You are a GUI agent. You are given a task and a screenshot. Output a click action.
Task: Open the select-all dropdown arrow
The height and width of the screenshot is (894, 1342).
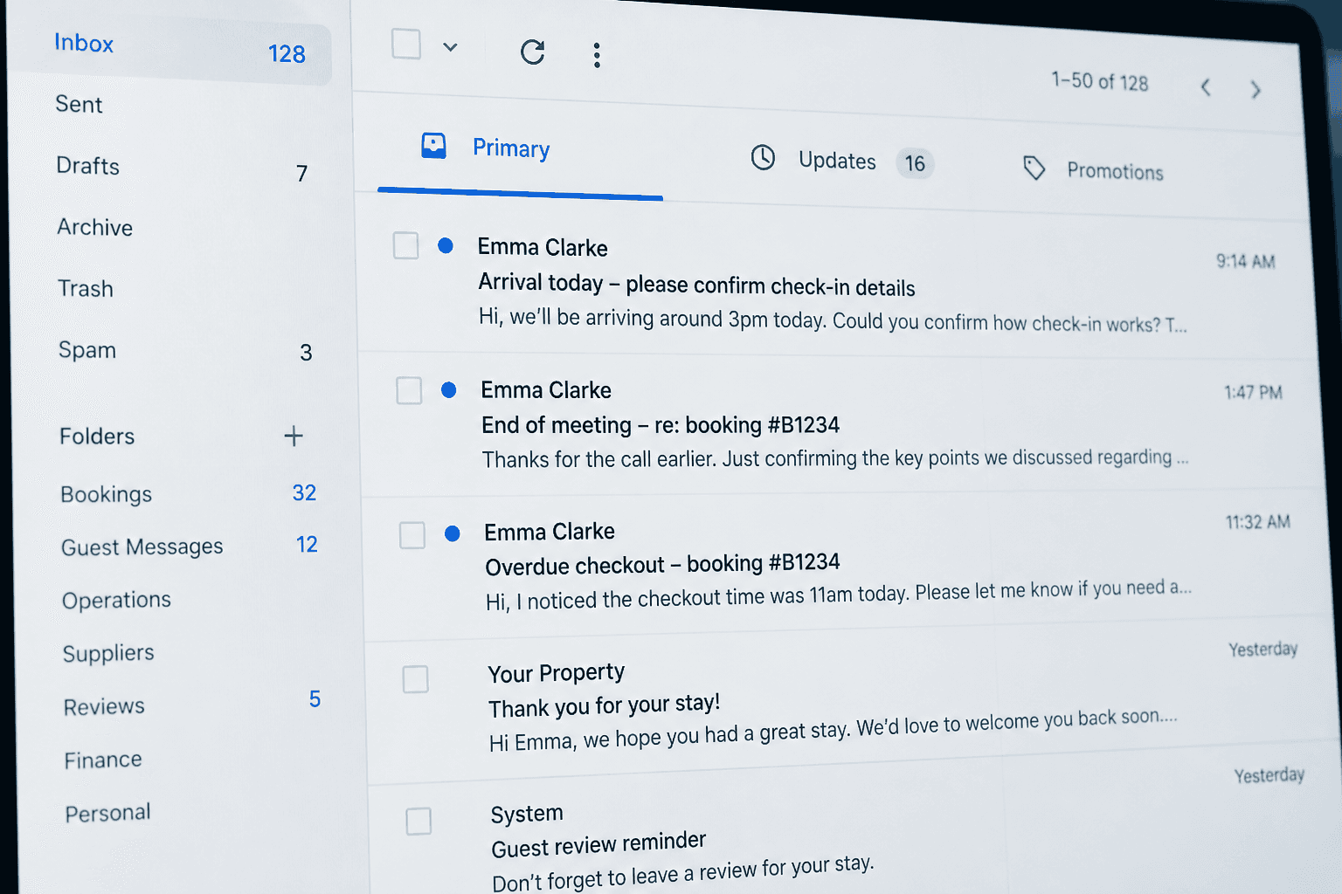pos(450,47)
